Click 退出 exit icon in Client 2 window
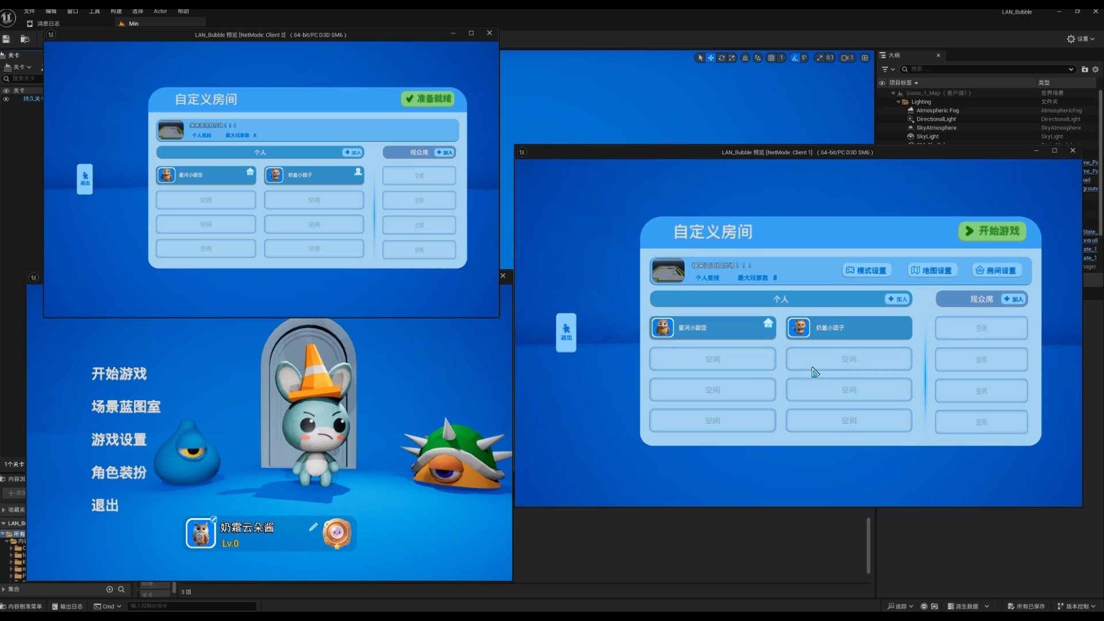 coord(85,179)
